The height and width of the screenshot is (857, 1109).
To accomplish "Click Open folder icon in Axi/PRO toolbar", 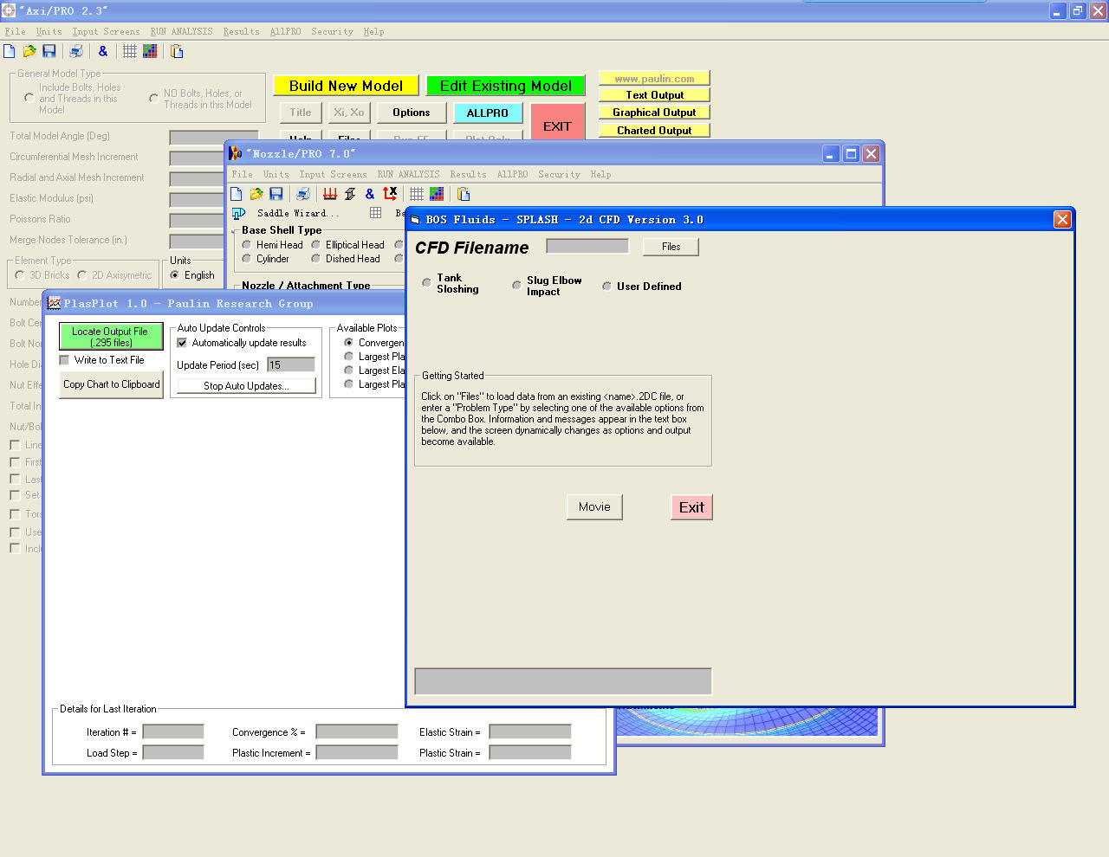I will 29,51.
